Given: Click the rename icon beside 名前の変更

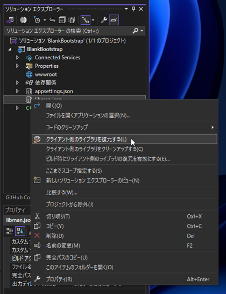Looking at the screenshot, I should (37, 246).
